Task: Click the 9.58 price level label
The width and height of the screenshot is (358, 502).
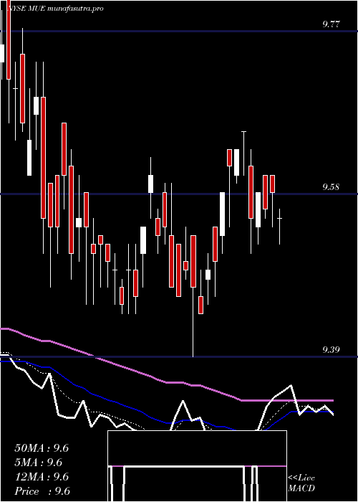Action: (x=331, y=186)
